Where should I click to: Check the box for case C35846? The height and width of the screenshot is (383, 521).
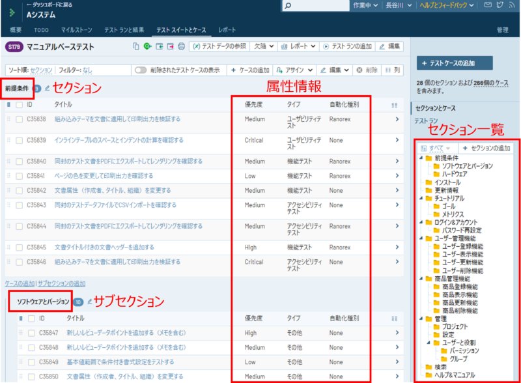20,262
